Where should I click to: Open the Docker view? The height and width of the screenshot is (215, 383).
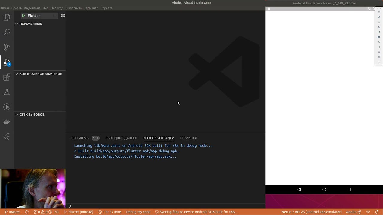click(x=7, y=122)
